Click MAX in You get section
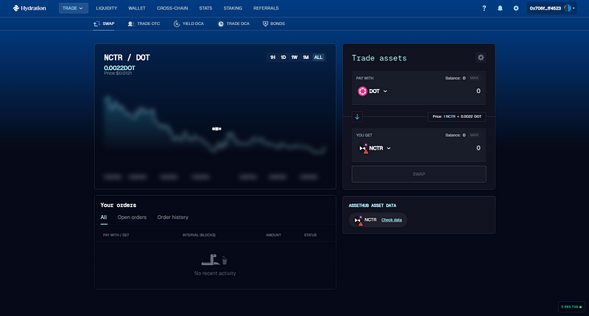Viewport: 589px width, 316px height. pos(474,136)
